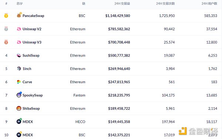Click the HECO chain label

point(80,122)
